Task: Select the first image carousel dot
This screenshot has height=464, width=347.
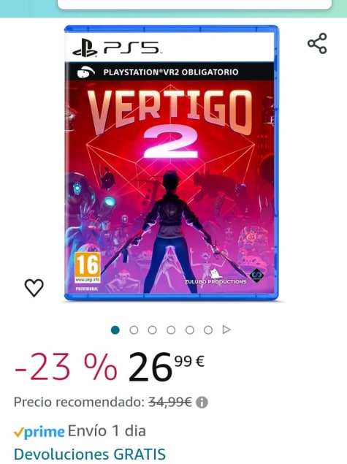Action: coord(115,330)
